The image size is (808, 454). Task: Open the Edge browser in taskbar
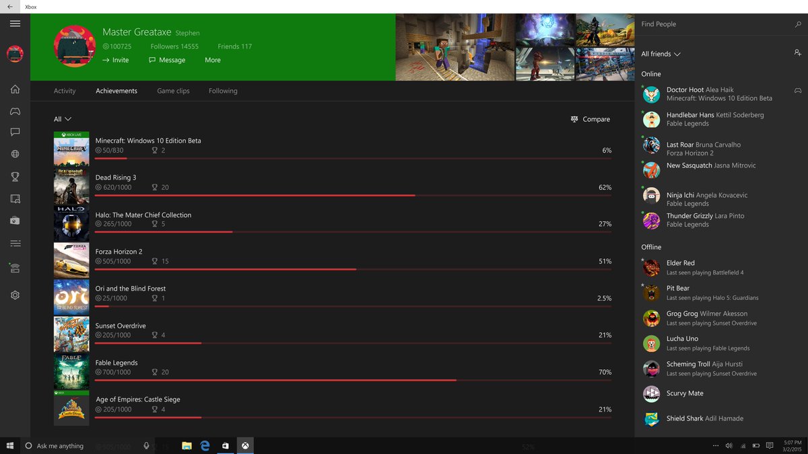pyautogui.click(x=205, y=445)
